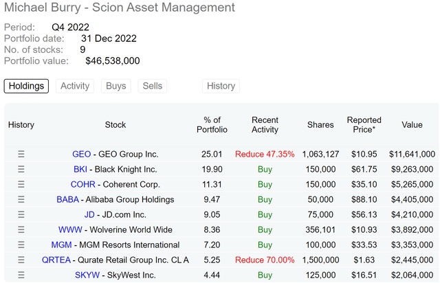Open history icon for GEO Group row
The width and height of the screenshot is (440, 283).
point(21,154)
